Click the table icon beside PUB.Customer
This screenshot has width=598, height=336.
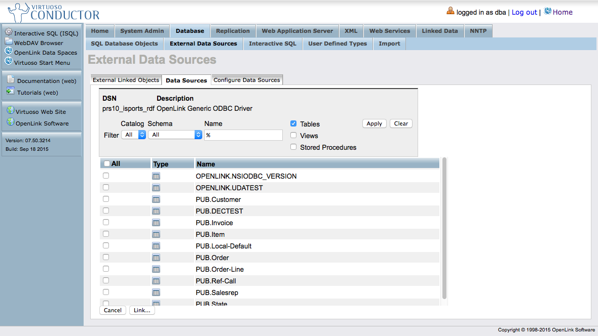tap(156, 199)
